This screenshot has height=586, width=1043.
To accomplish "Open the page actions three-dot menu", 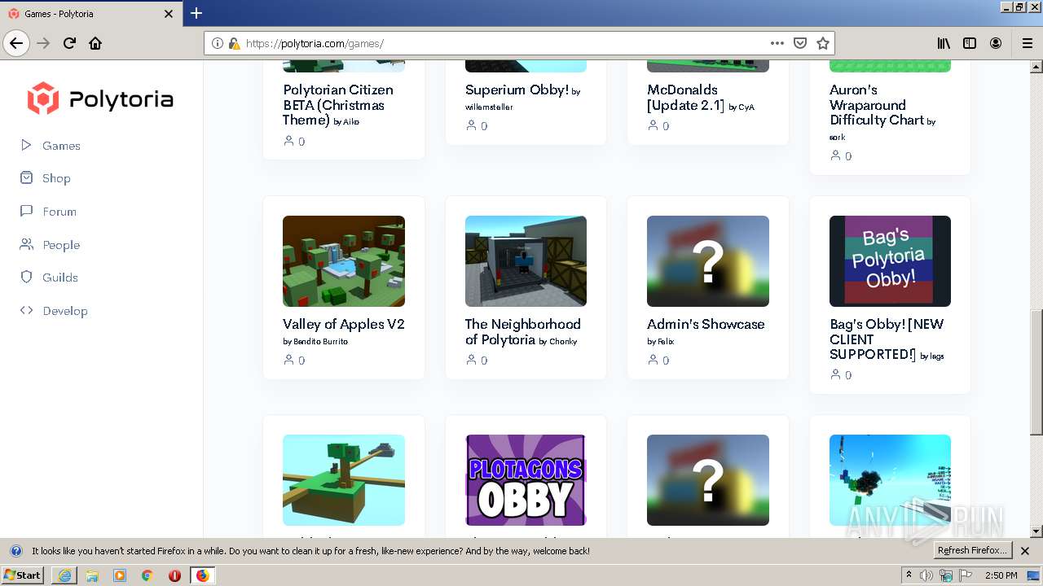I will (x=777, y=43).
